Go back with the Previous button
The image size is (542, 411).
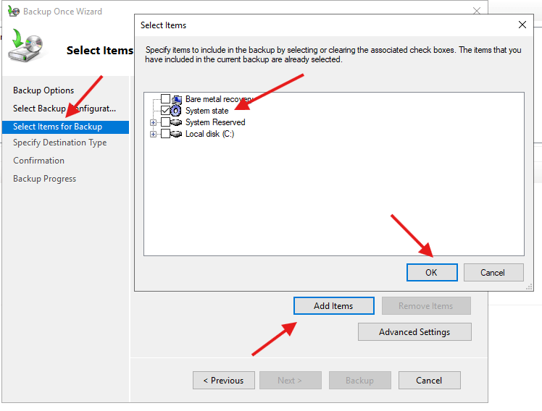point(223,381)
